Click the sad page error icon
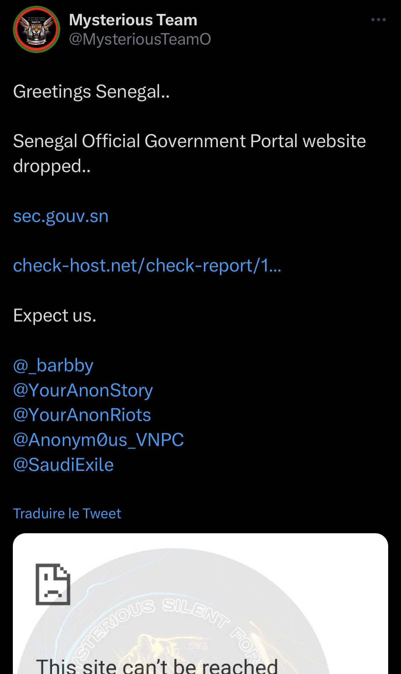The image size is (401, 674). 53,584
